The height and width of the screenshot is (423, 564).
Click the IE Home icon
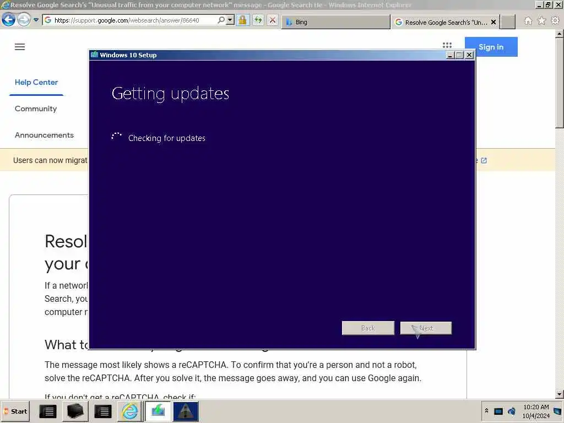tap(528, 21)
